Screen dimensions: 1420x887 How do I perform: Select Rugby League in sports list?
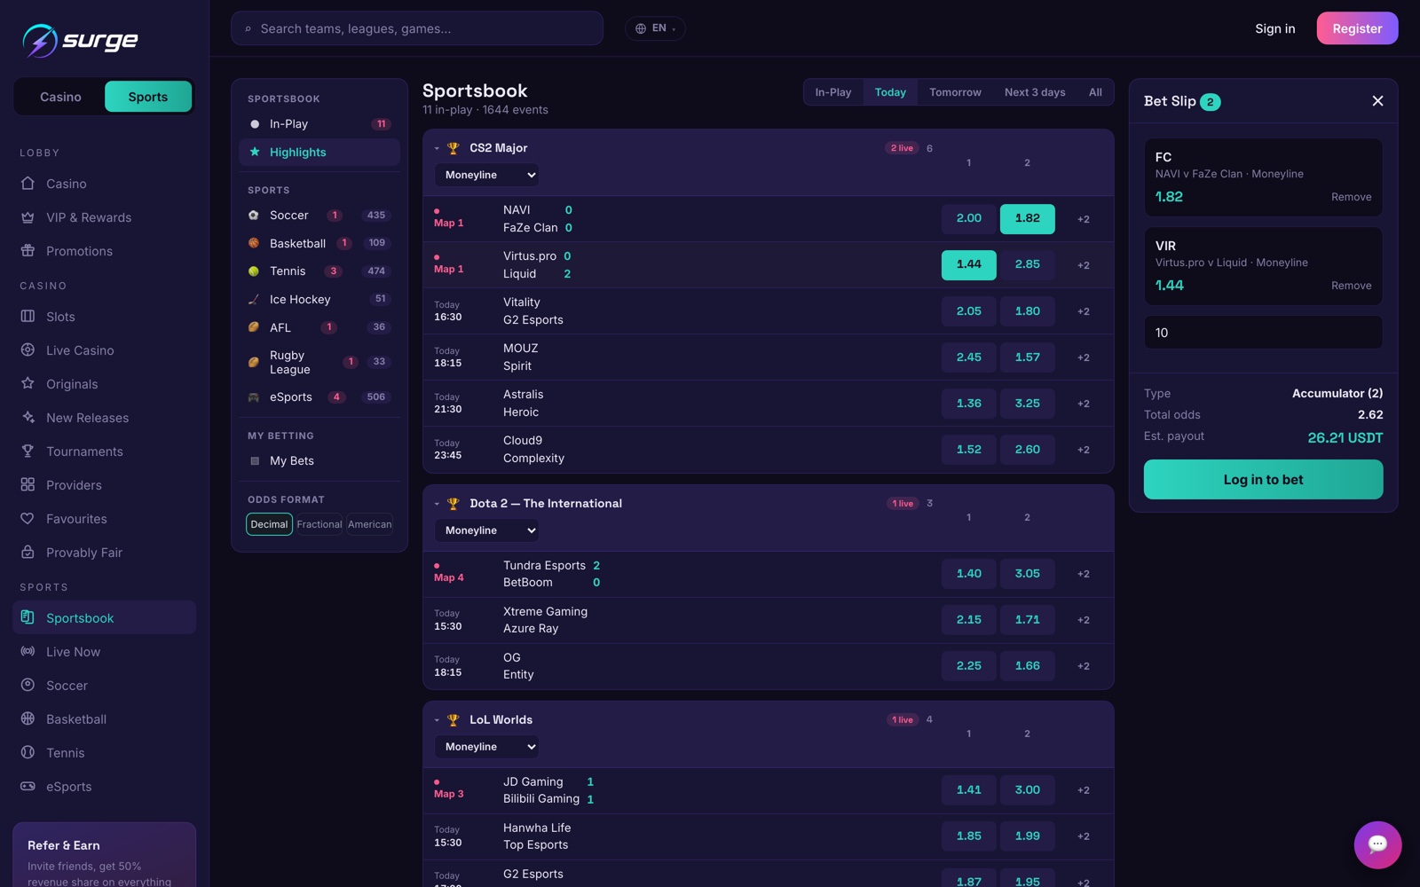coord(319,362)
